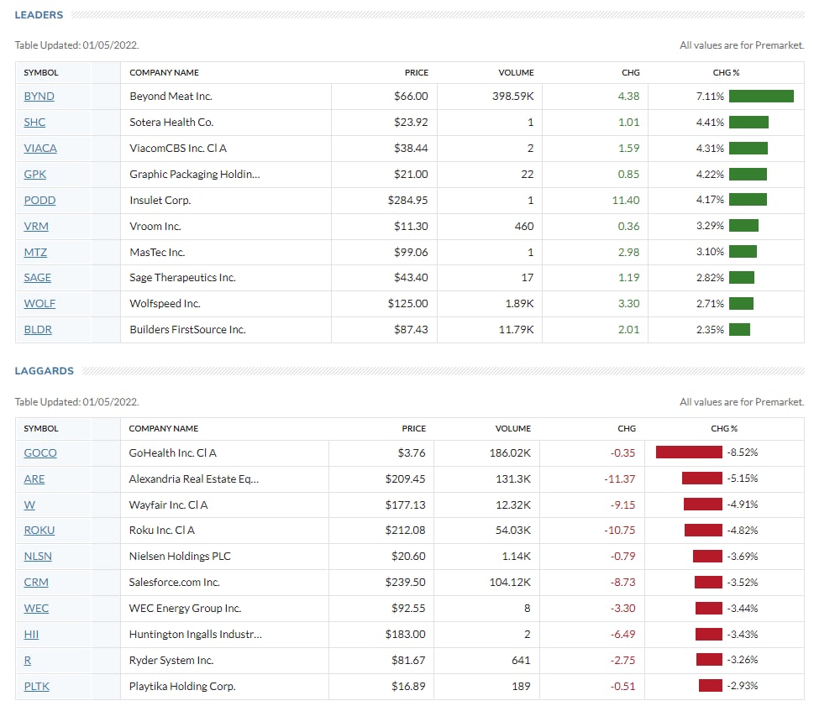Select Huntington Ingalls price $183.00
The width and height of the screenshot is (814, 706).
(405, 634)
